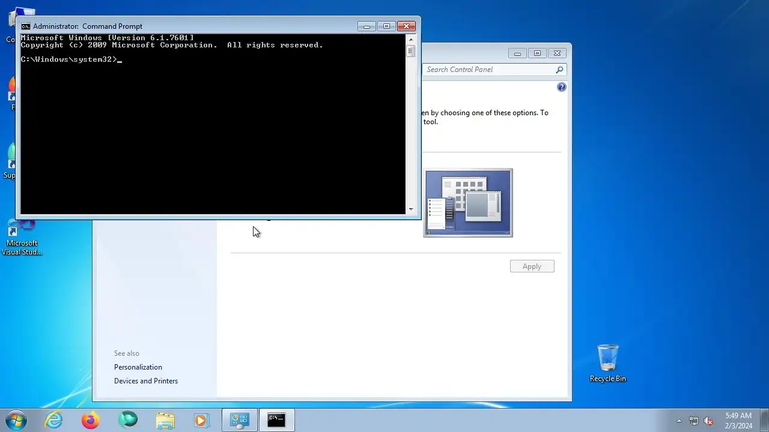Show hidden system tray icons
Image resolution: width=769 pixels, height=432 pixels.
click(679, 421)
